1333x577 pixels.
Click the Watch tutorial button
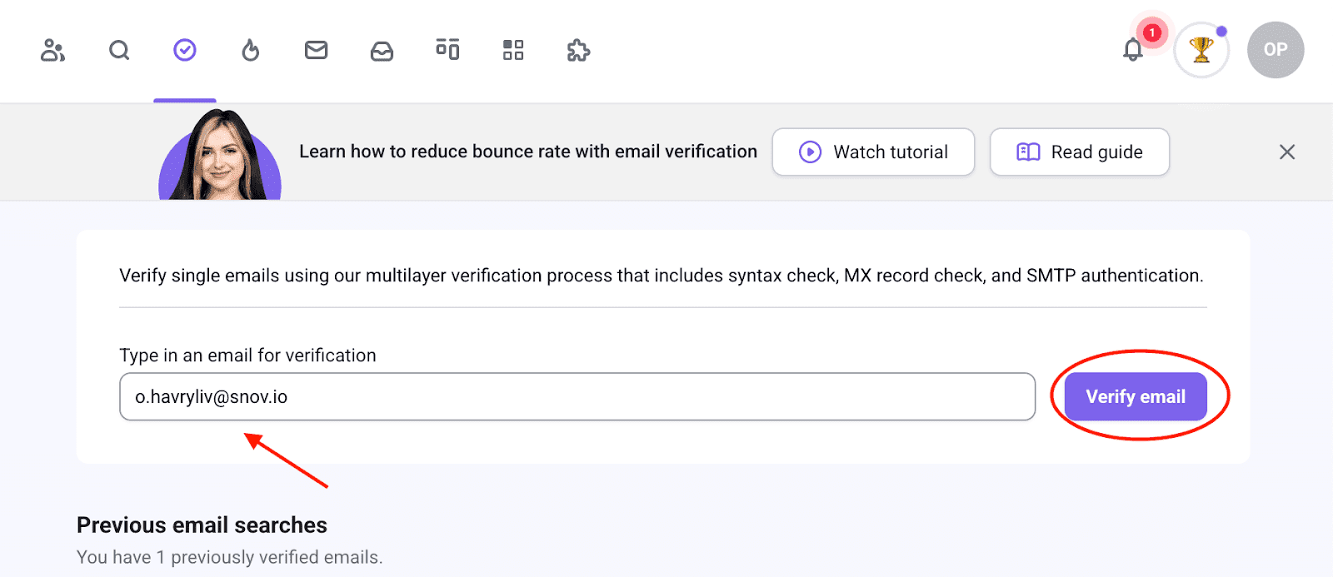pyautogui.click(x=873, y=152)
